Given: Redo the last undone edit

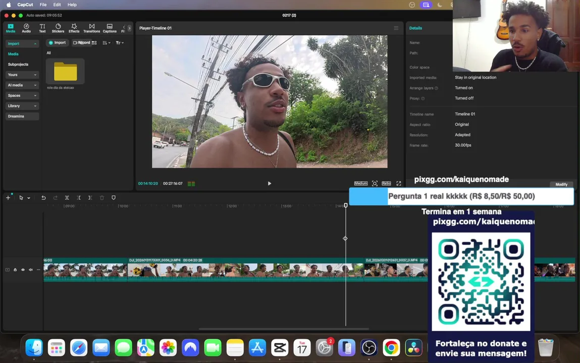Looking at the screenshot, I should (55, 198).
